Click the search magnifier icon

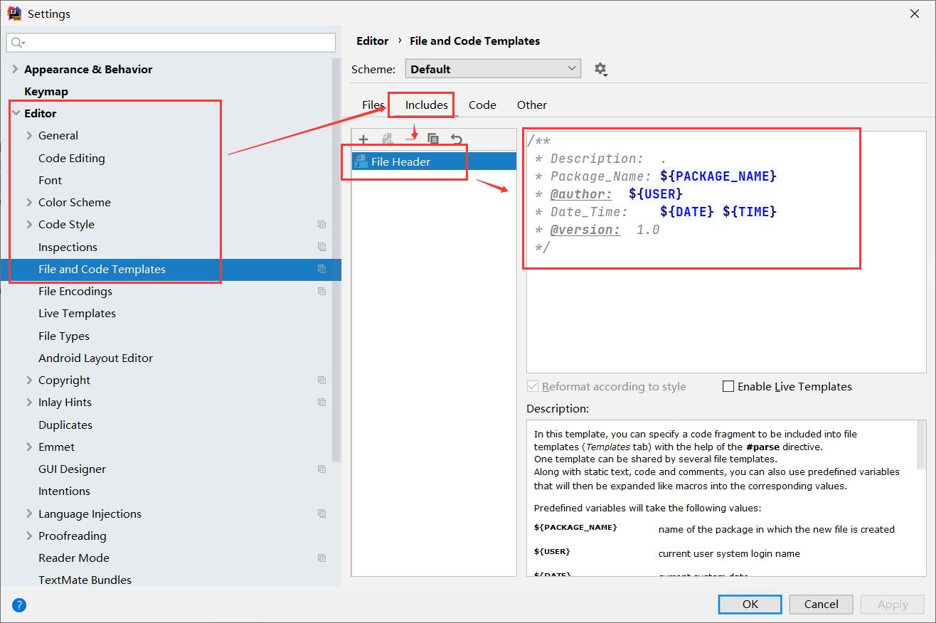[17, 43]
